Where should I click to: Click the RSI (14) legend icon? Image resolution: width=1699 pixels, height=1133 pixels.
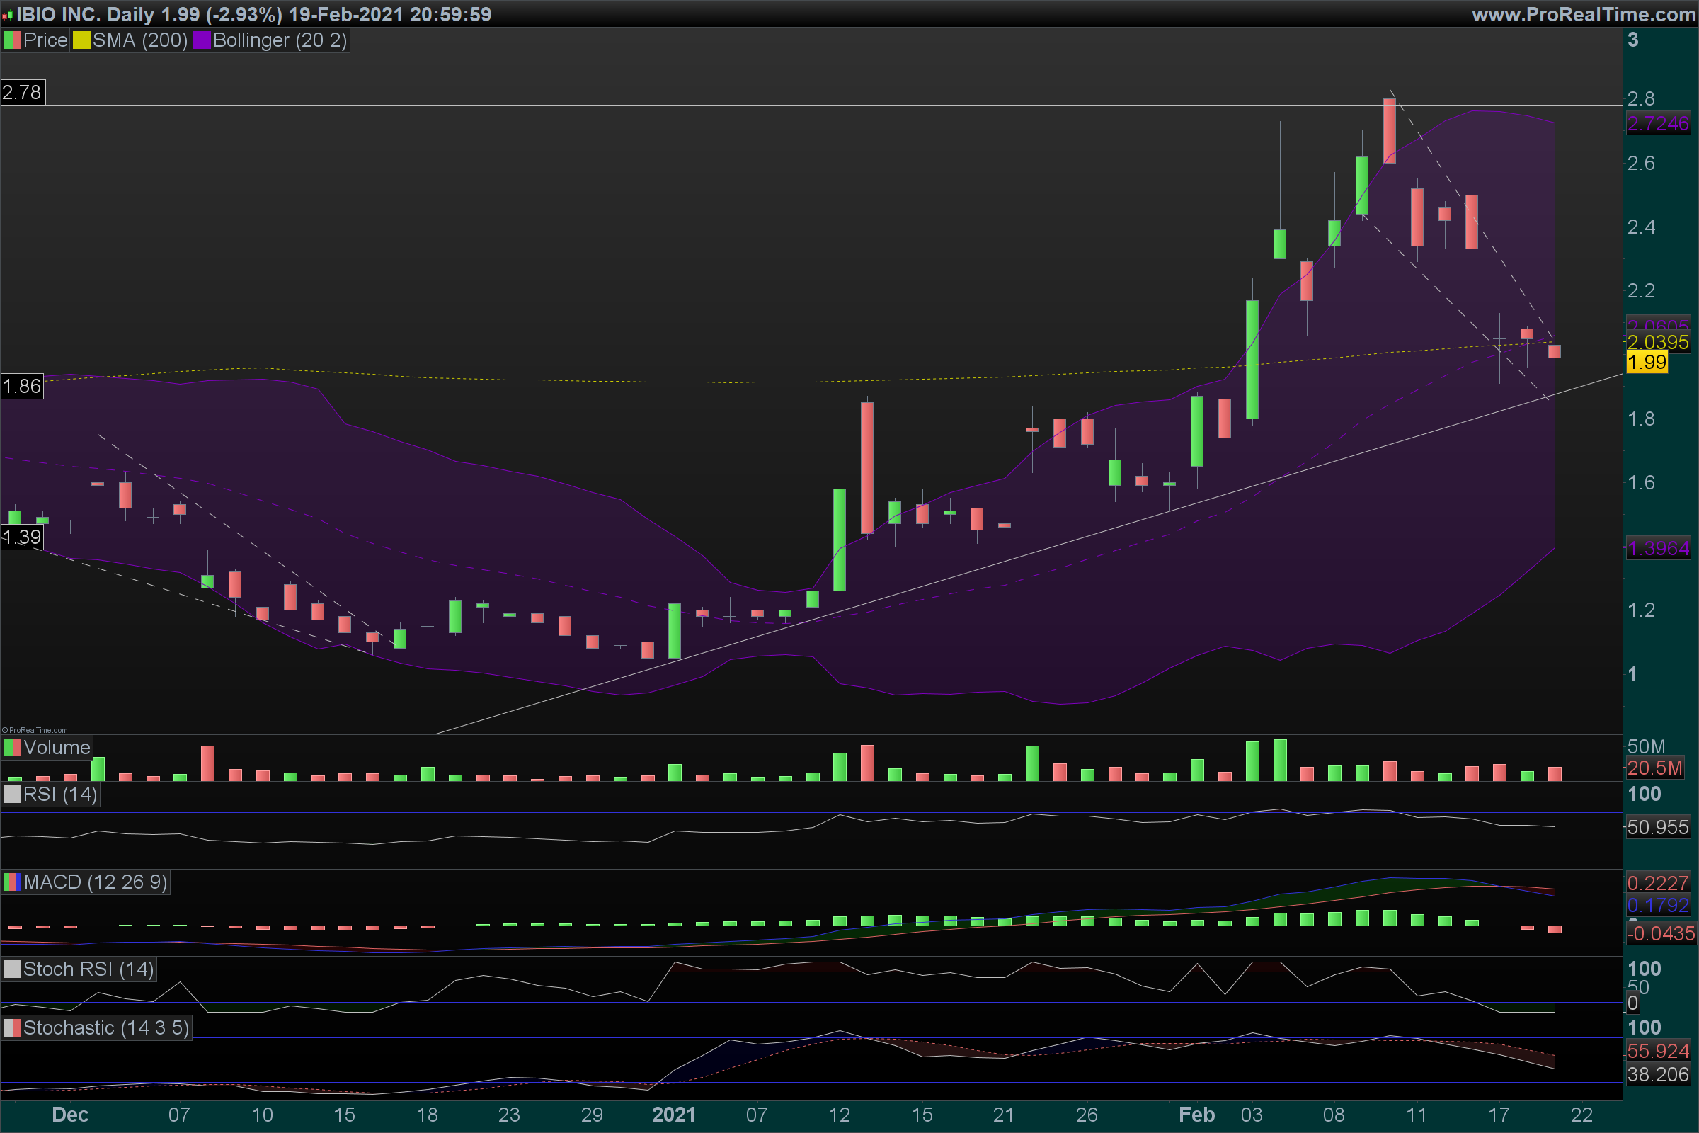pos(12,794)
